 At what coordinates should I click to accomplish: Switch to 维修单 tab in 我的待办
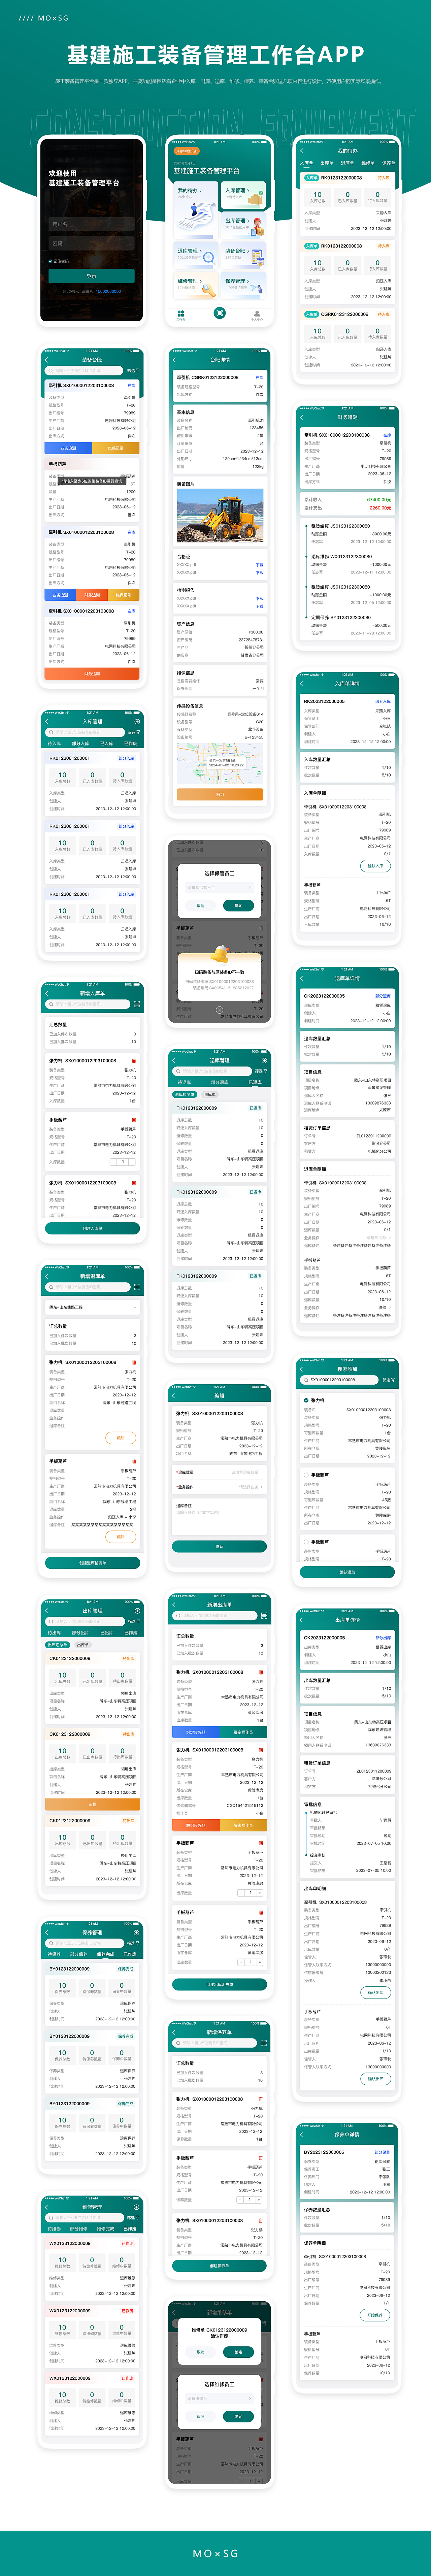368,163
